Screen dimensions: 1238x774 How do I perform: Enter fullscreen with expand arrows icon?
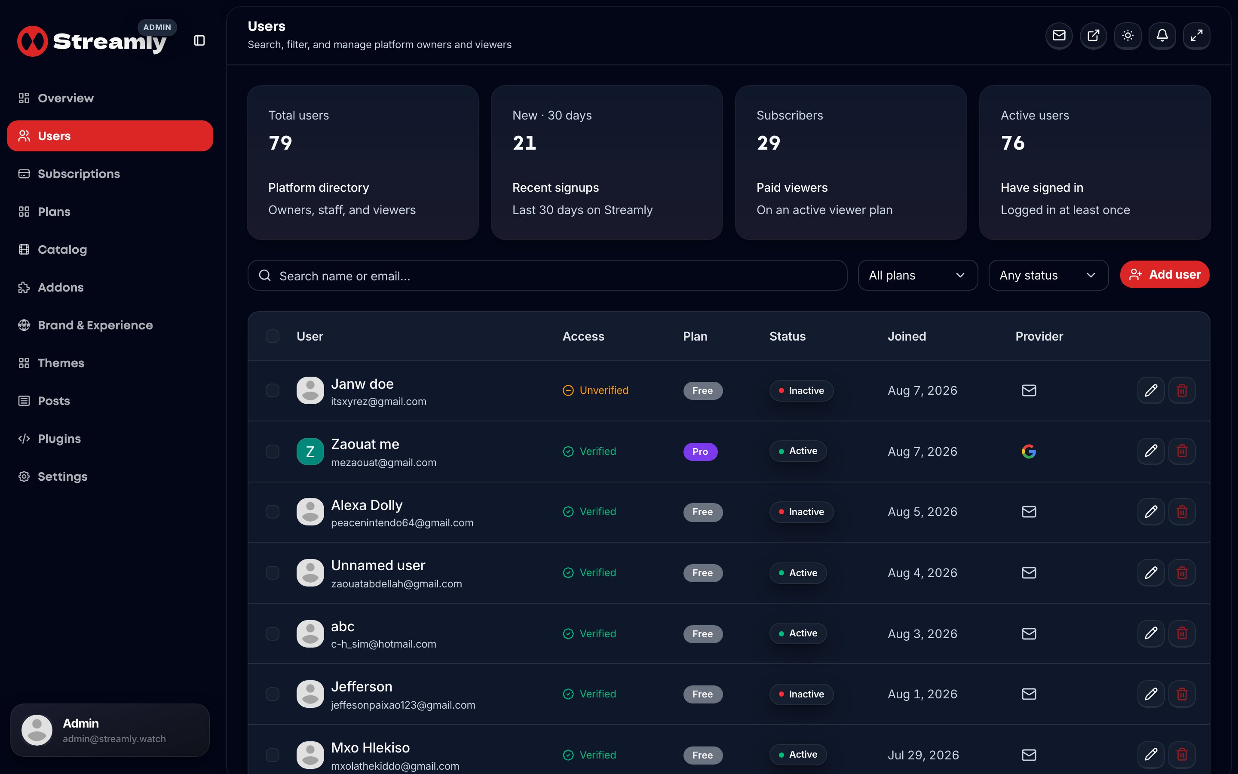tap(1196, 35)
